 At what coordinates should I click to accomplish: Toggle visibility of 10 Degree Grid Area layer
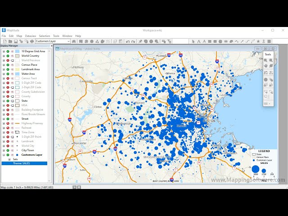coord(8,51)
